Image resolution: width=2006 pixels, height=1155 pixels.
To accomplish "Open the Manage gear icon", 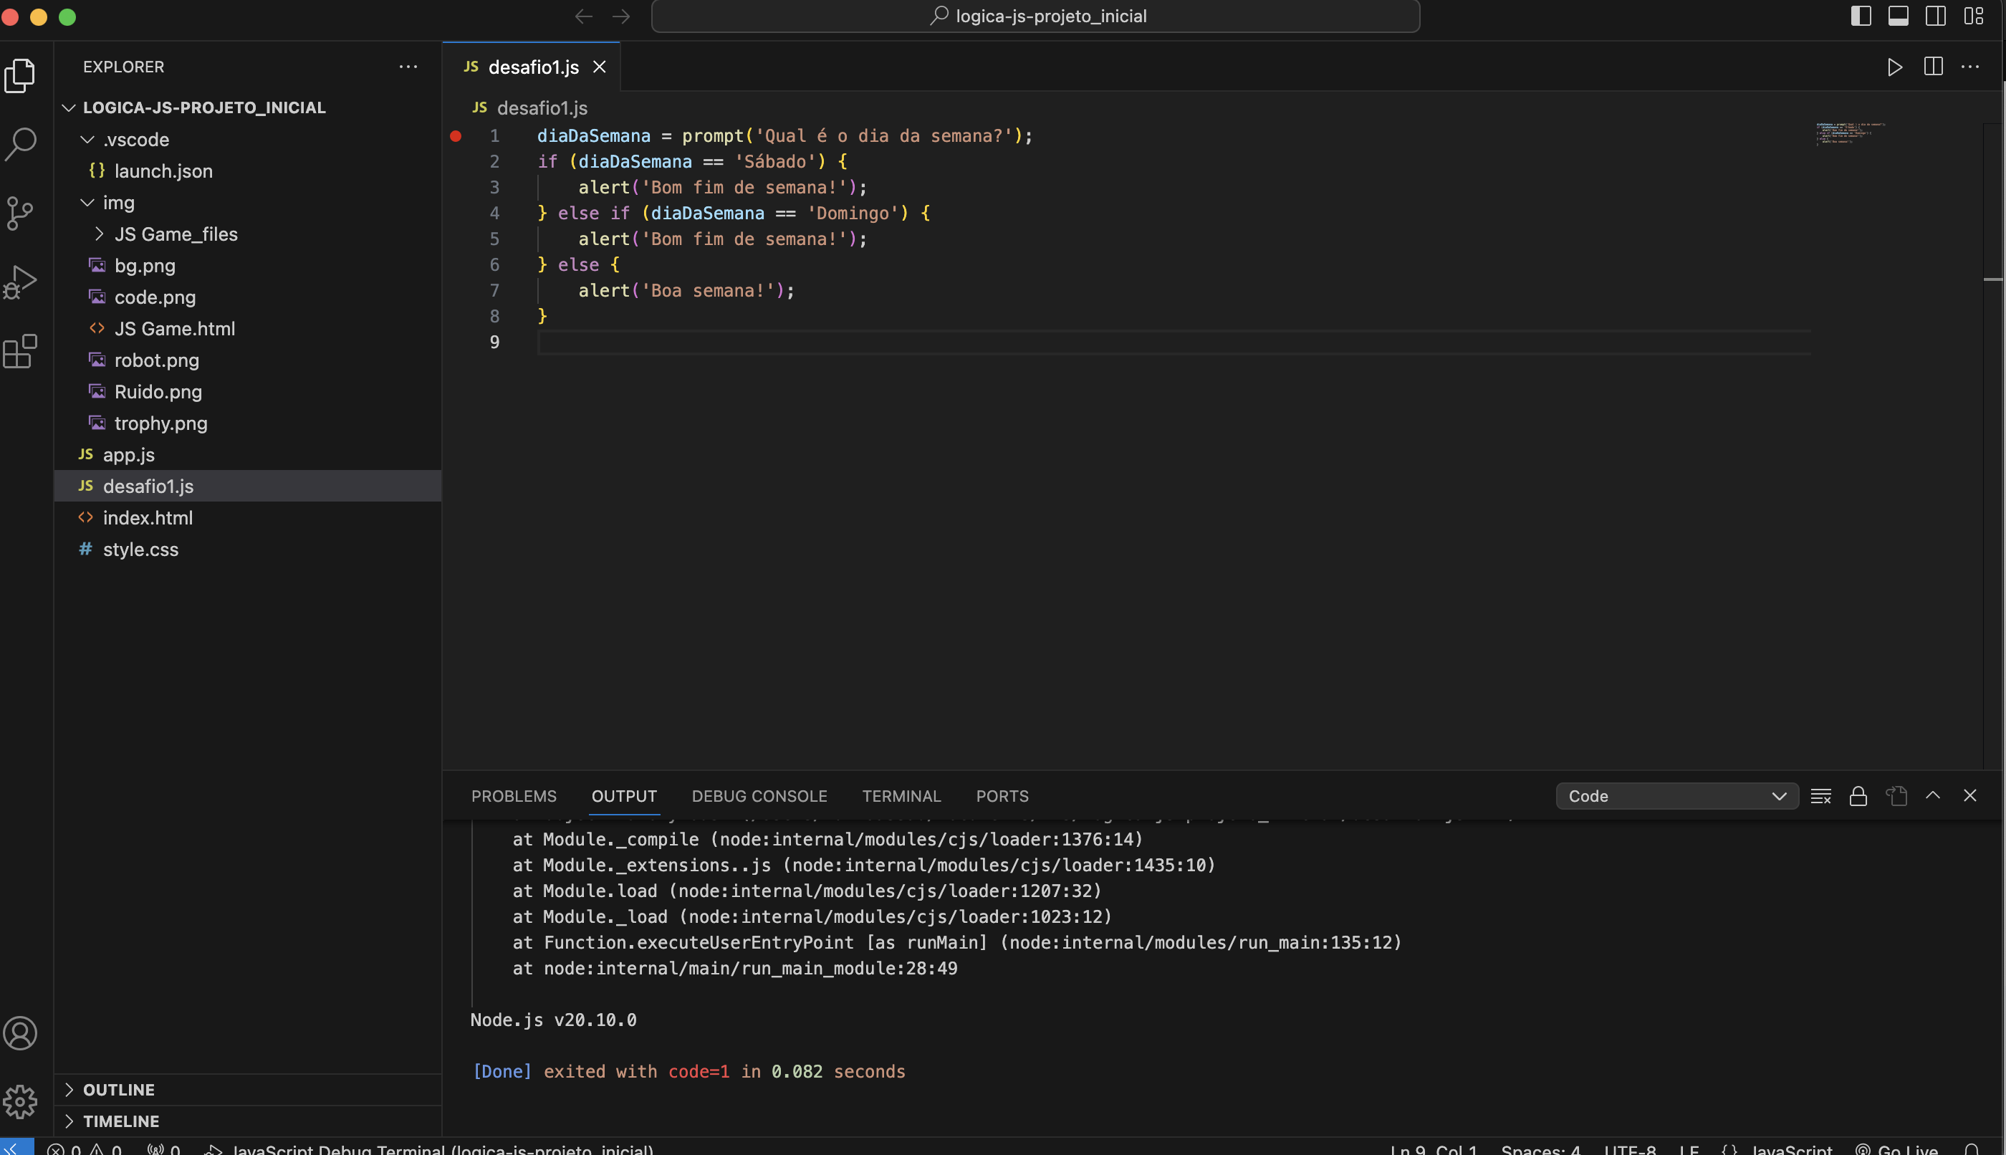I will pyautogui.click(x=20, y=1101).
